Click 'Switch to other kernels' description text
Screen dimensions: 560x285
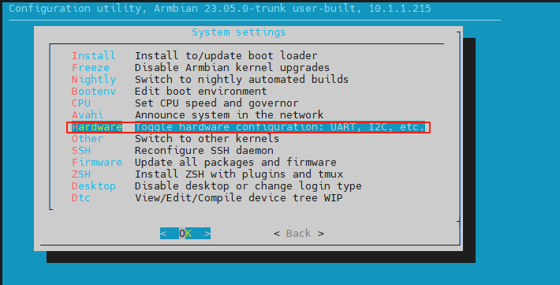tap(207, 138)
